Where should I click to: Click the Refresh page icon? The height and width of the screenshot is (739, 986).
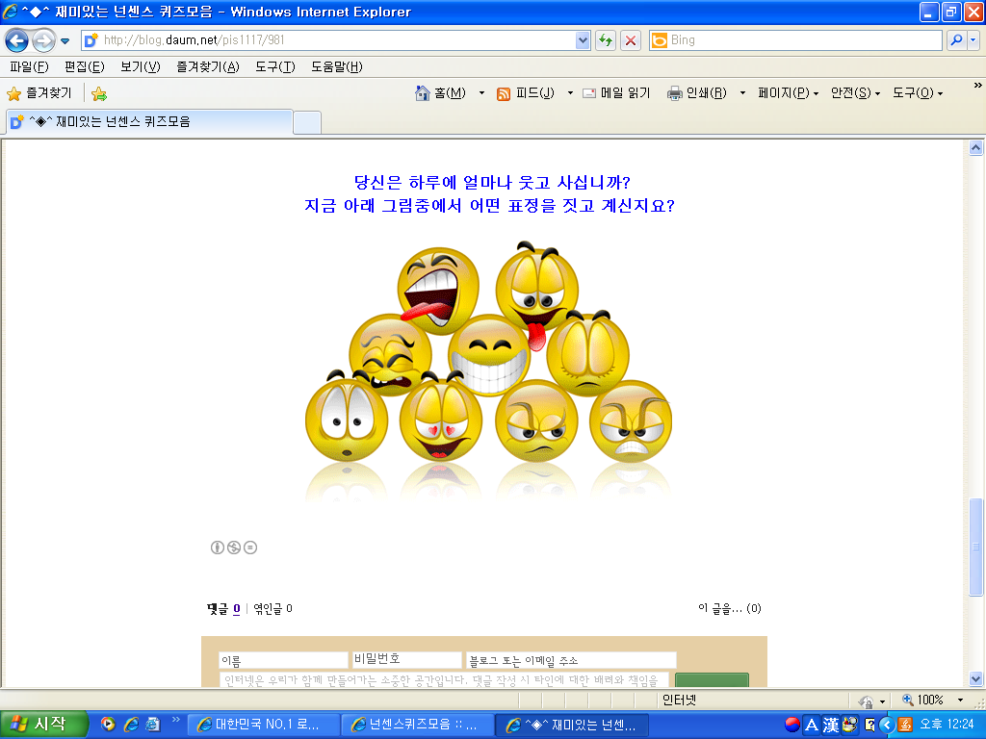coord(606,40)
